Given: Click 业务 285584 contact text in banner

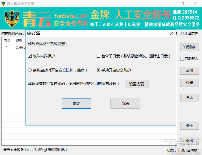Looking at the screenshot, I should click(185, 12).
